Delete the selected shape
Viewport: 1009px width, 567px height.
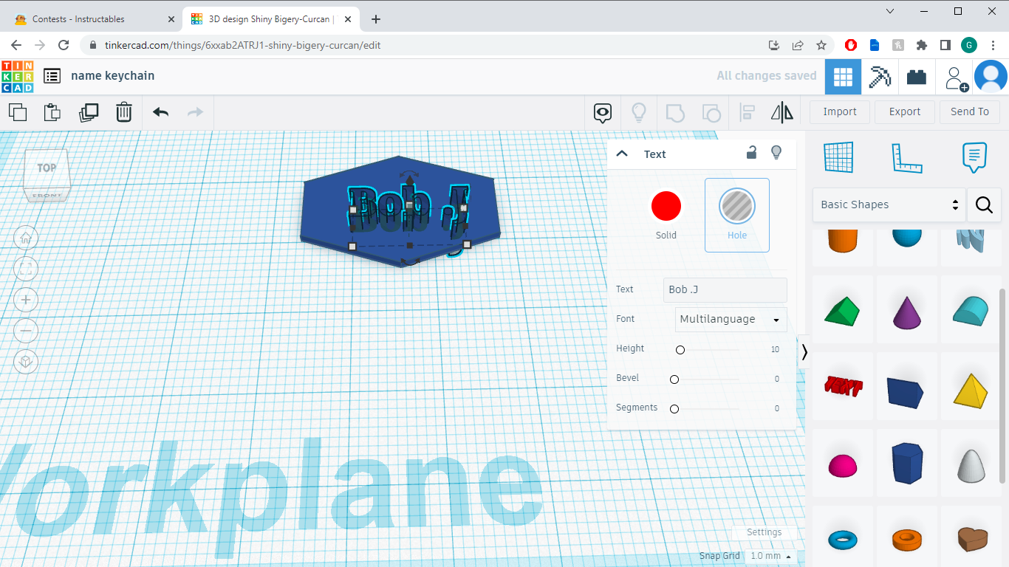coord(123,111)
